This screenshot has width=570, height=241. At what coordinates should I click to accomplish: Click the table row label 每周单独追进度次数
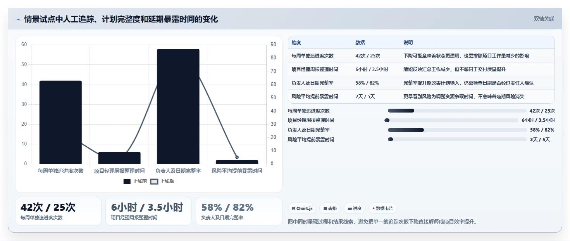[313, 56]
